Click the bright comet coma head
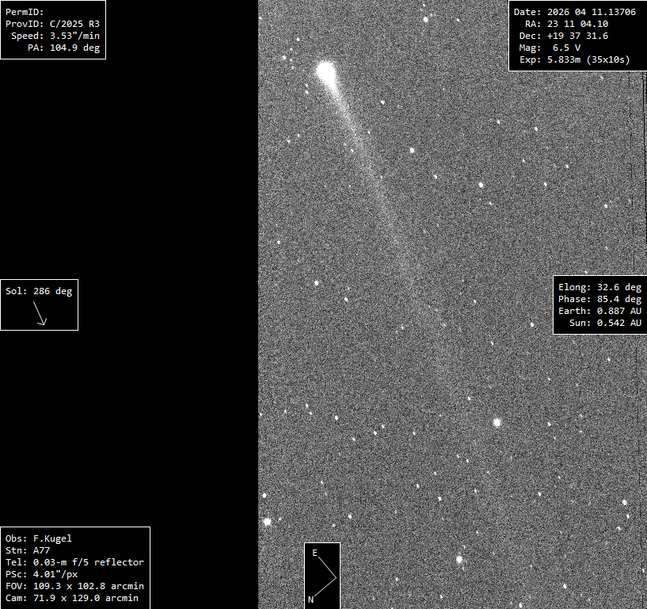Viewport: 647px width, 609px height. click(x=325, y=71)
